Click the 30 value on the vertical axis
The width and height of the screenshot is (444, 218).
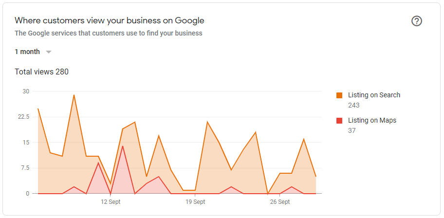[x=26, y=91]
